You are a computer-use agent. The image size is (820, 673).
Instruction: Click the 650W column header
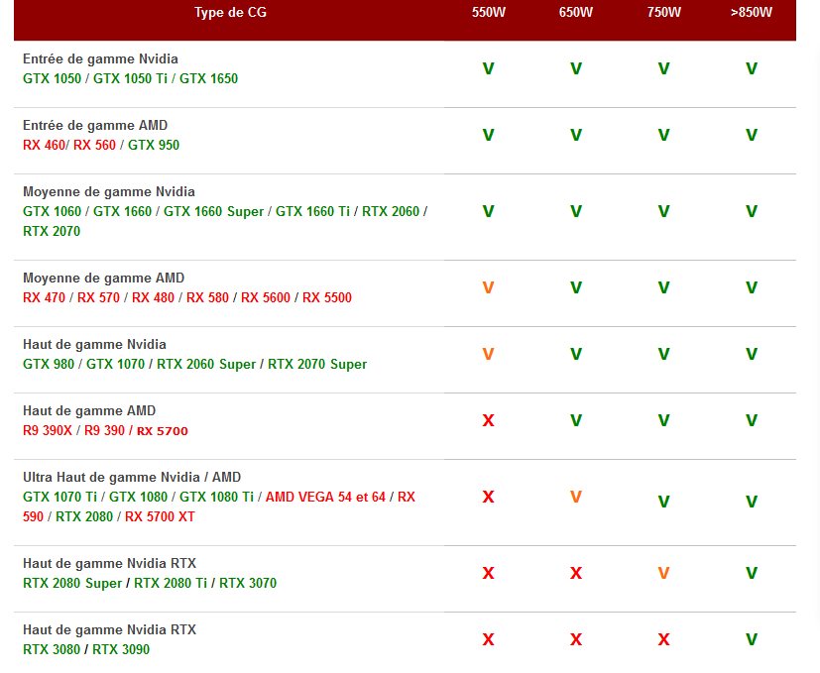tap(576, 13)
